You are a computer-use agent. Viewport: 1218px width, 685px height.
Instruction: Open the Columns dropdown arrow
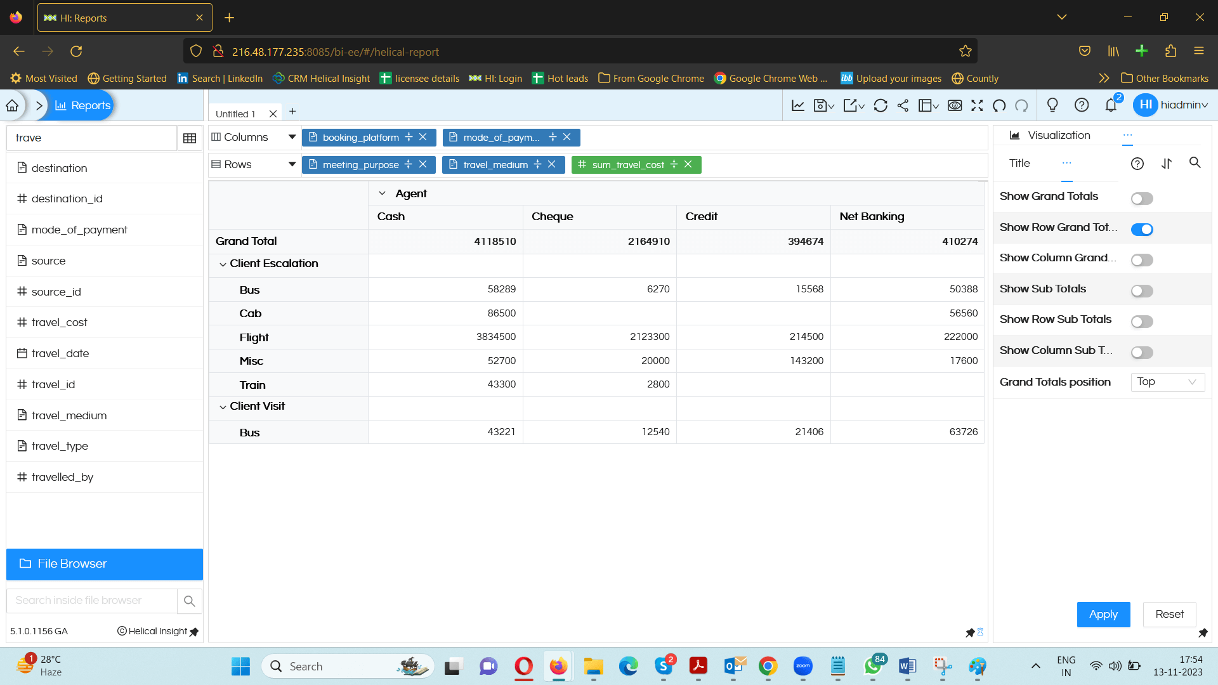pyautogui.click(x=292, y=137)
